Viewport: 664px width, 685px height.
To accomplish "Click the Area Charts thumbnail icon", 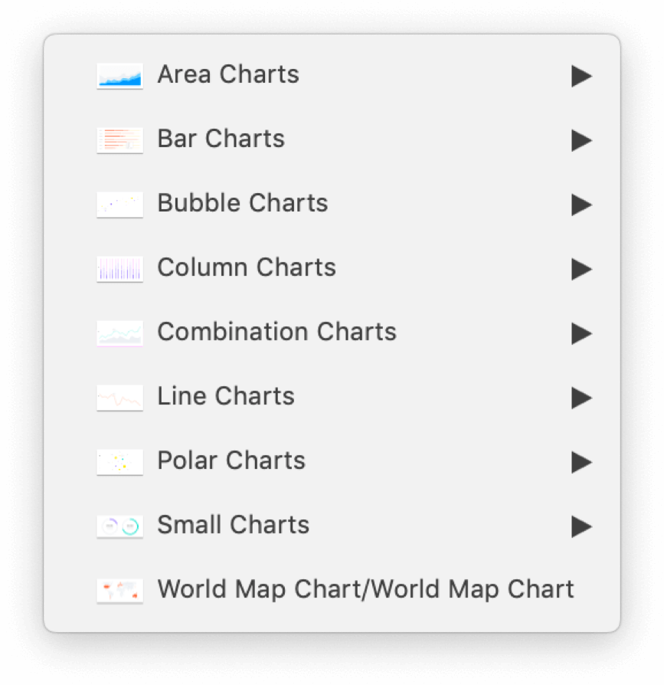I will (x=119, y=76).
